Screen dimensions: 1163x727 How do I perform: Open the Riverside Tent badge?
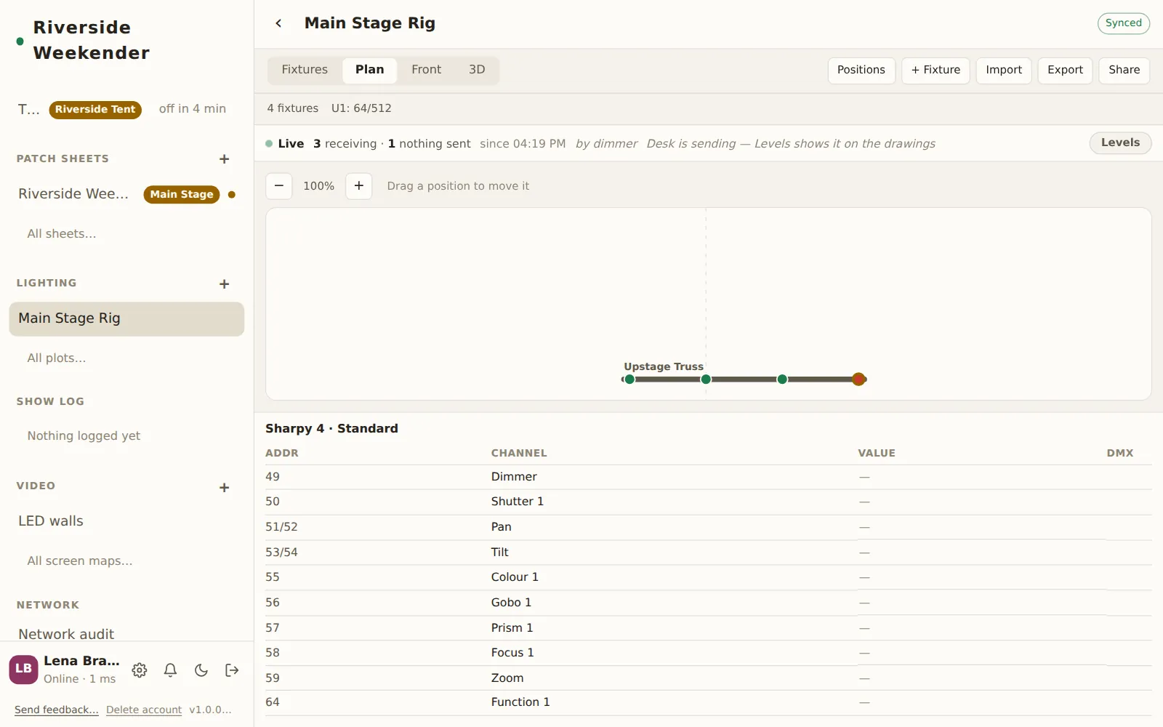pos(95,110)
